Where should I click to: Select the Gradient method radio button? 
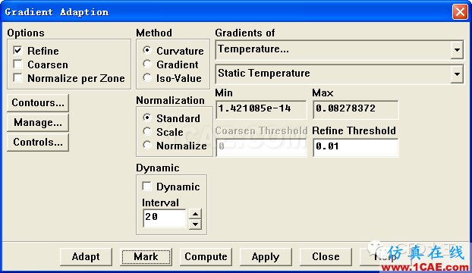coord(147,64)
